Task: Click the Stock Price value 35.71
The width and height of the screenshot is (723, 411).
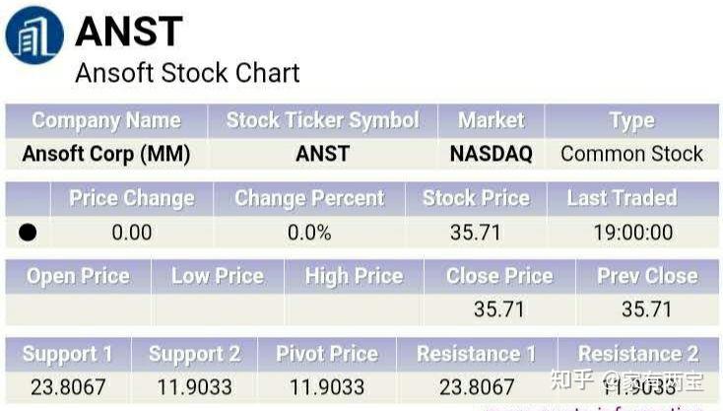Action: point(476,233)
